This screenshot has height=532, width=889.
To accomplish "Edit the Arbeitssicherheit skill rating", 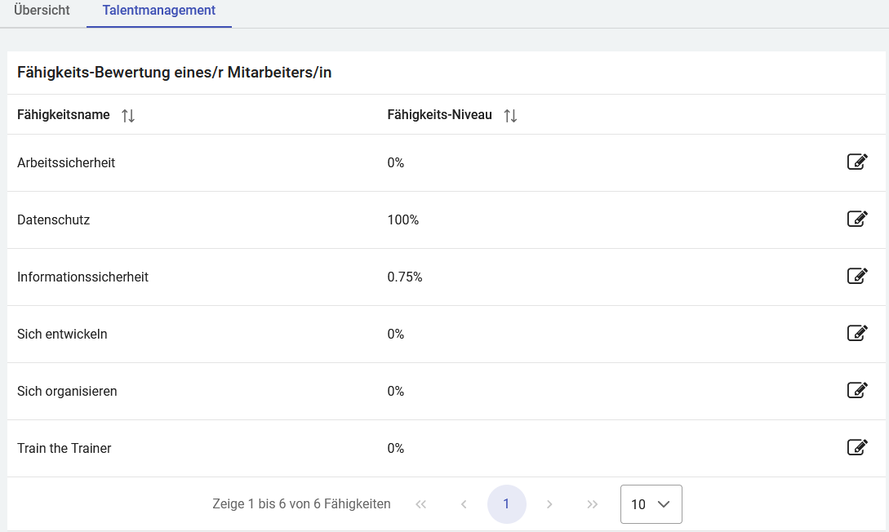I will [x=856, y=162].
